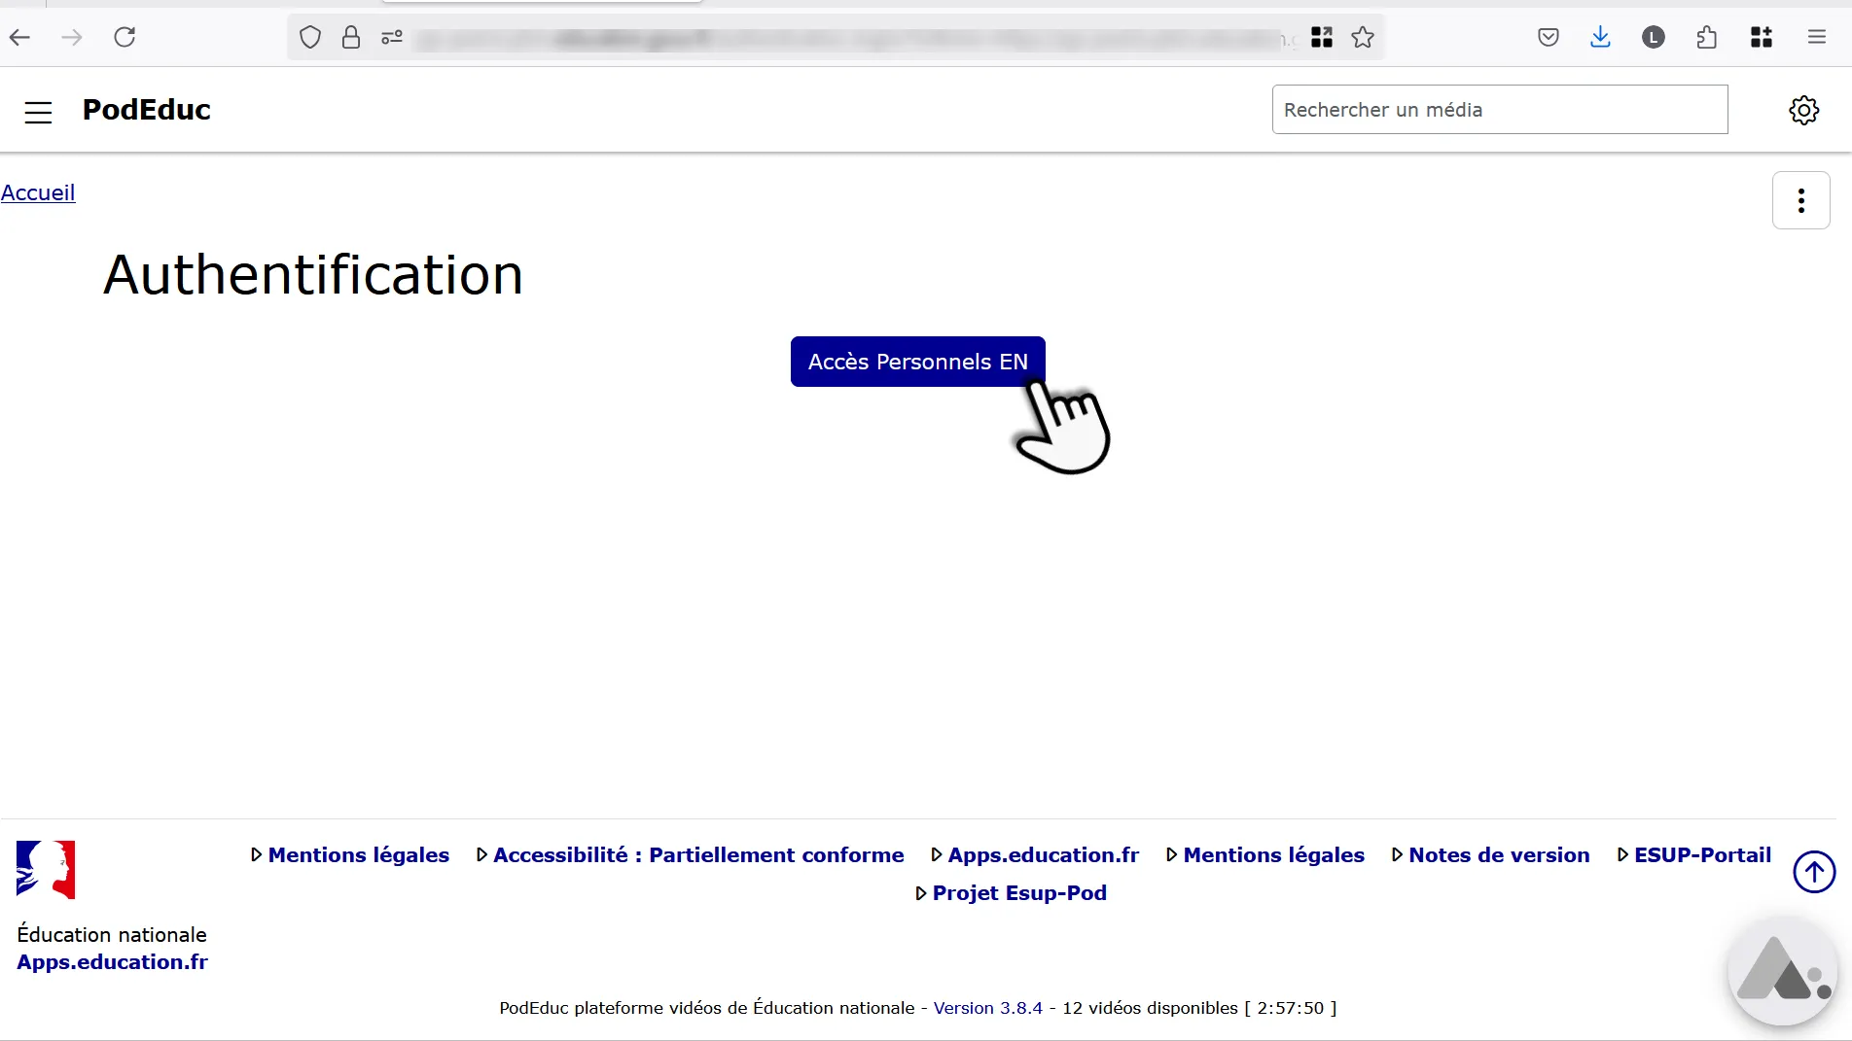The height and width of the screenshot is (1041, 1852).
Task: Open the account avatar icon labeled L
Action: click(1654, 37)
